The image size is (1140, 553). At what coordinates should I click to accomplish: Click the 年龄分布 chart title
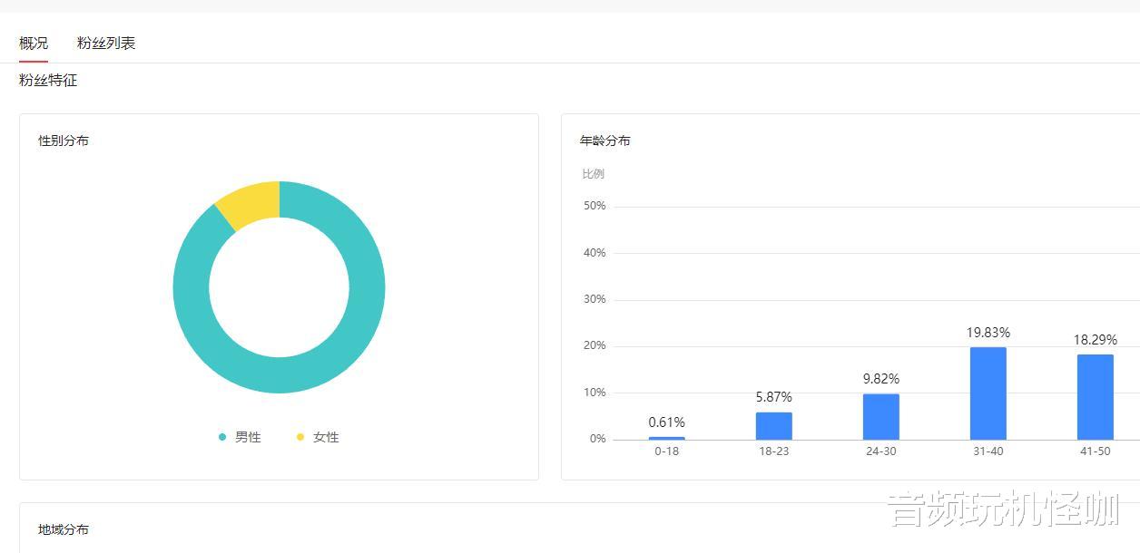pyautogui.click(x=605, y=141)
